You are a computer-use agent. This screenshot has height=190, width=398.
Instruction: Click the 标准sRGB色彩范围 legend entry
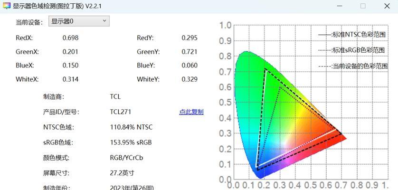pos(351,50)
